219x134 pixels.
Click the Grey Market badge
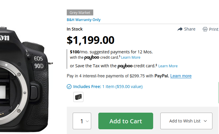[80, 12]
